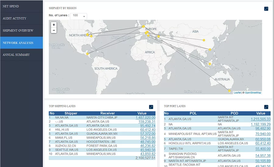Click the 1,487,020.00 shipping lane value

[146, 118]
